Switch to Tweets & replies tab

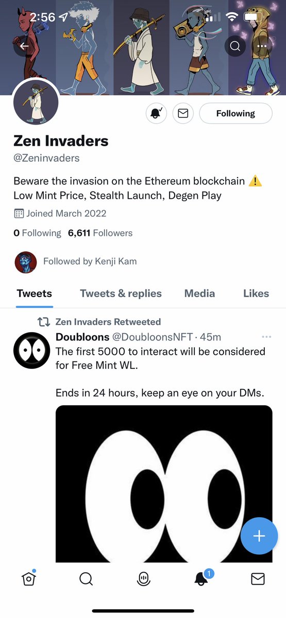click(121, 294)
